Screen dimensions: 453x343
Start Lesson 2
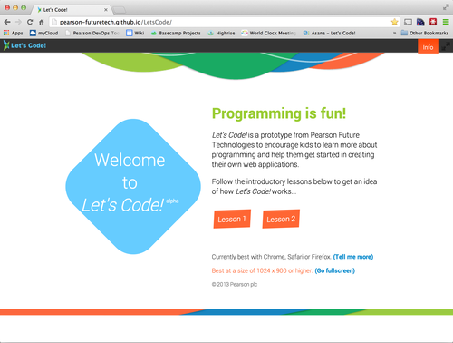tap(281, 219)
